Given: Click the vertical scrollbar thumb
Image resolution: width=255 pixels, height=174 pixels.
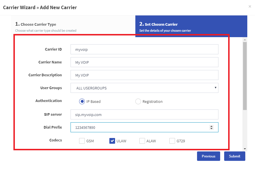Looking at the screenshot, I should tap(245, 76).
